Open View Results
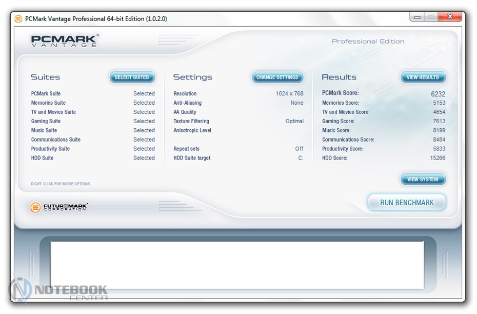 point(423,77)
